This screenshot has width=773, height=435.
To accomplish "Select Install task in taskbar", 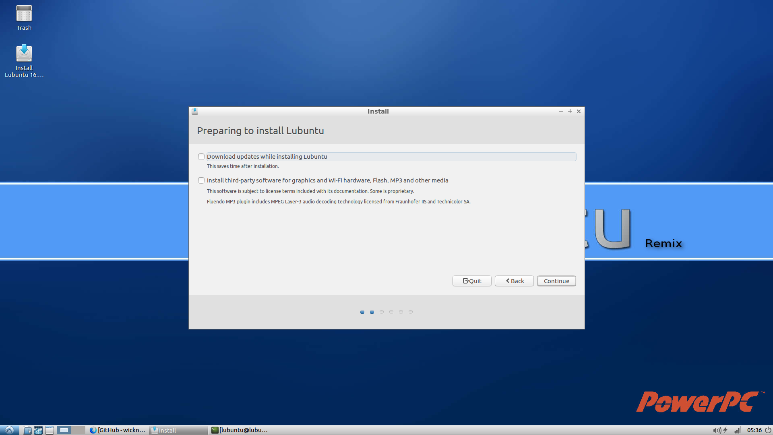I will [179, 430].
